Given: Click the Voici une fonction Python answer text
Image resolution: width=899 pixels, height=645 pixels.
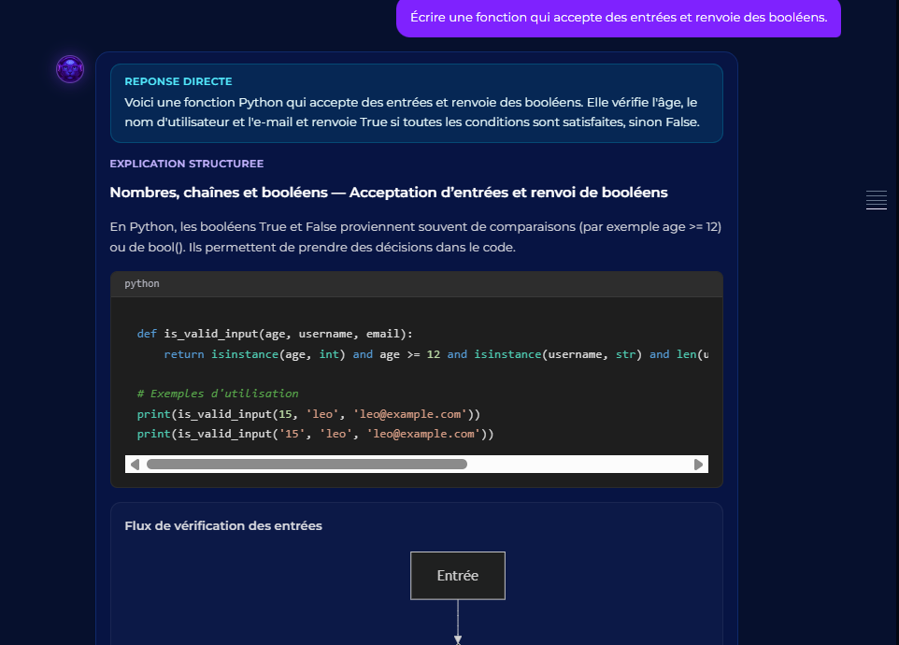Looking at the screenshot, I should [412, 112].
